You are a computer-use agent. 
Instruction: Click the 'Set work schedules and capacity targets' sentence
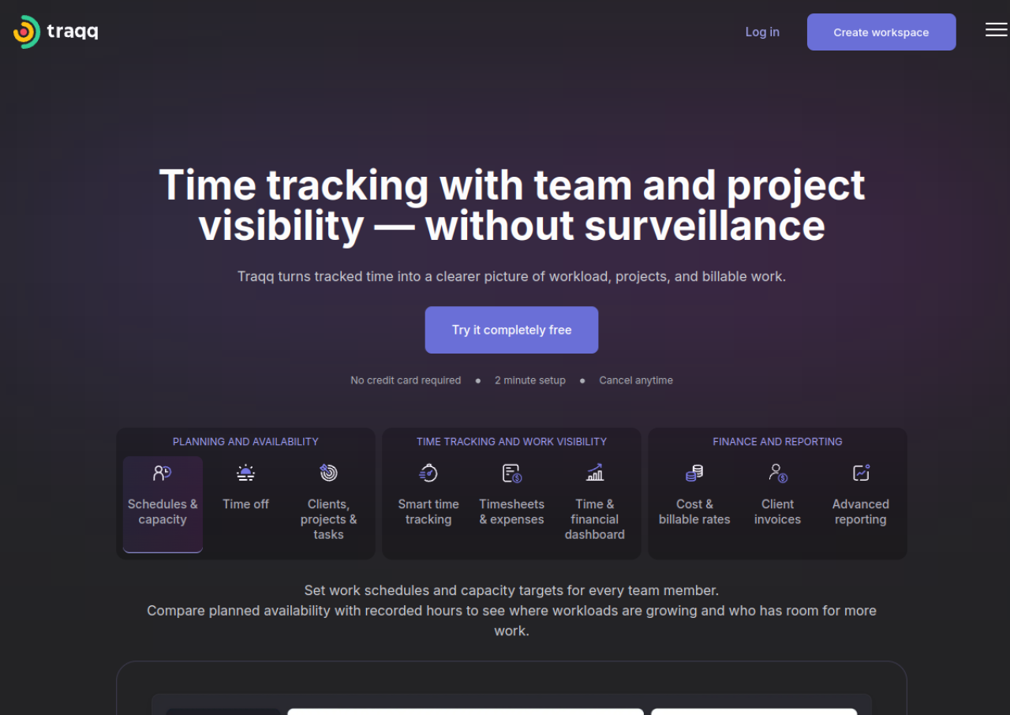pyautogui.click(x=512, y=590)
